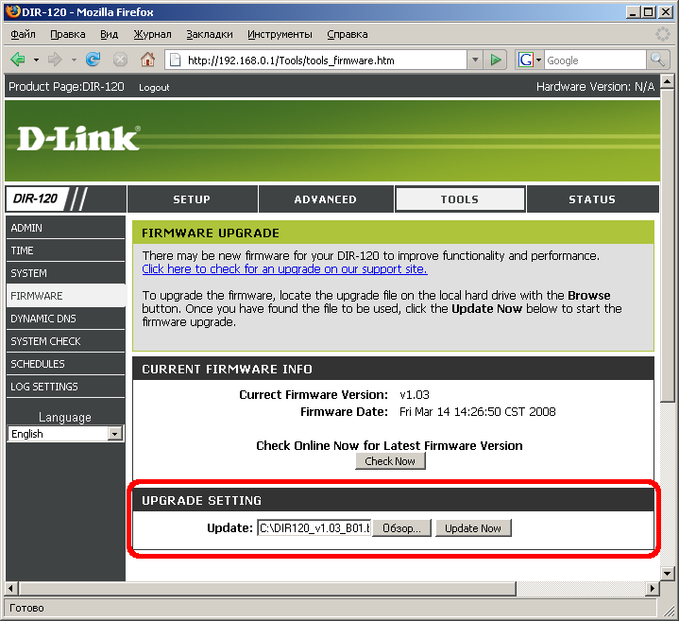
Task: Open the SCHEDULES sidebar page
Action: click(65, 364)
